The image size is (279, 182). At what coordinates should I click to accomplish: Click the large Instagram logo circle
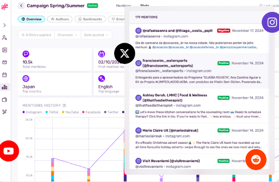(272, 22)
